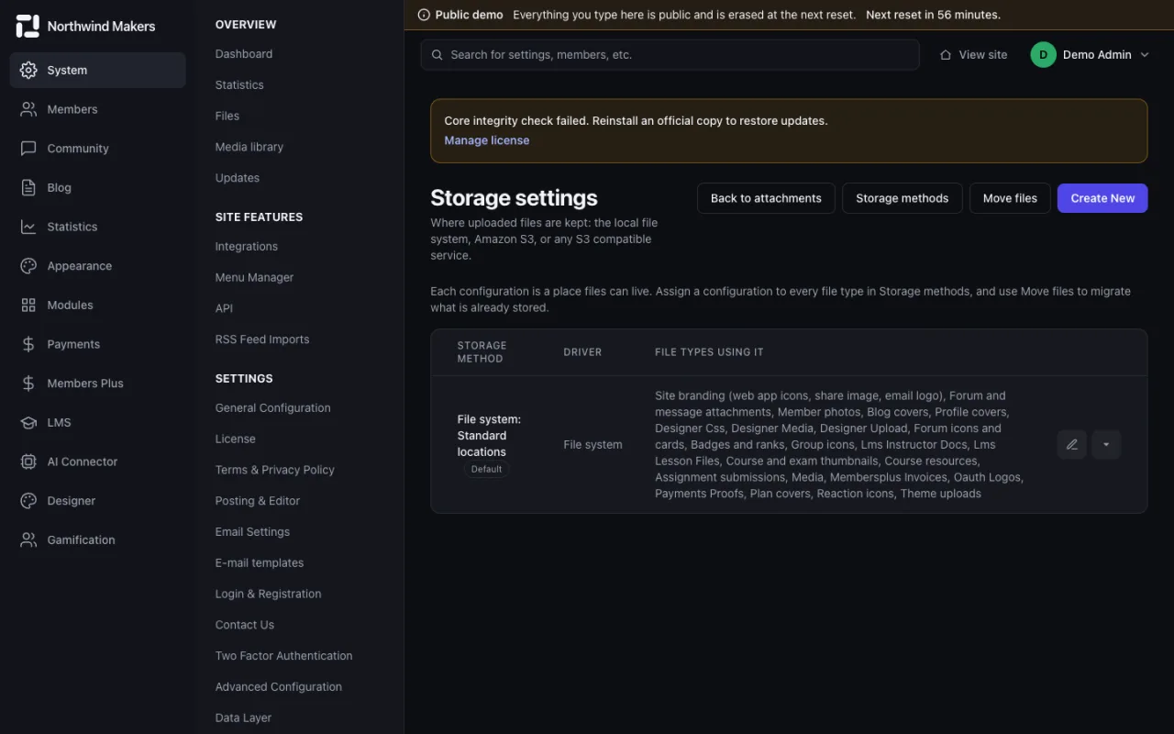Click the File system driver cell
Screen dimensions: 1174x734
tap(593, 445)
